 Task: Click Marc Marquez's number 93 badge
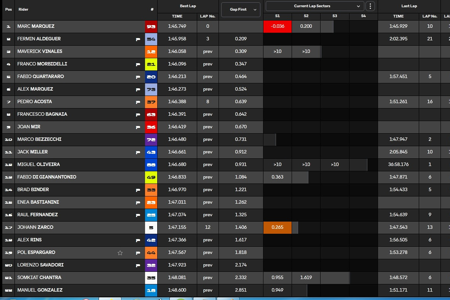pyautogui.click(x=151, y=26)
